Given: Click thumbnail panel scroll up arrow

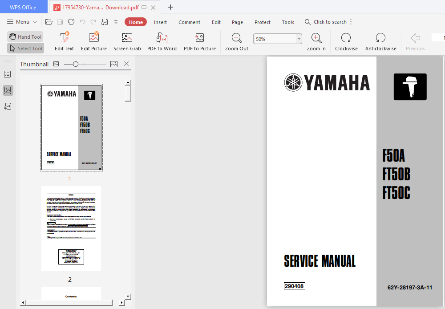Looking at the screenshot, I should pos(128,82).
